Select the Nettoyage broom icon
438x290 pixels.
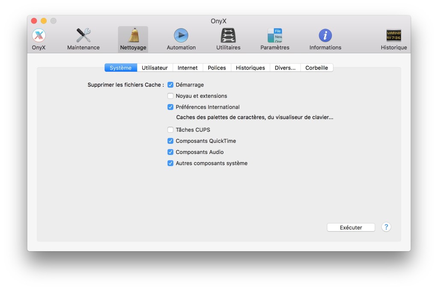pos(133,35)
